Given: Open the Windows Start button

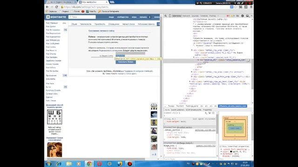Looking at the screenshot, I should coord(48,164).
